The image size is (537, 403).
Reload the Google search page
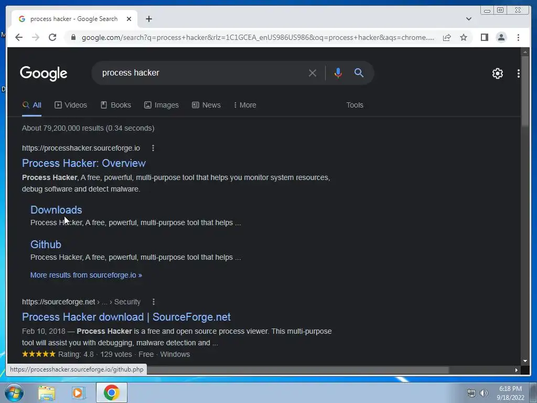tap(52, 37)
